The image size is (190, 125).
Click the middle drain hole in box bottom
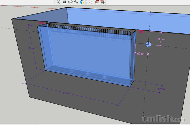pyautogui.click(x=87, y=74)
